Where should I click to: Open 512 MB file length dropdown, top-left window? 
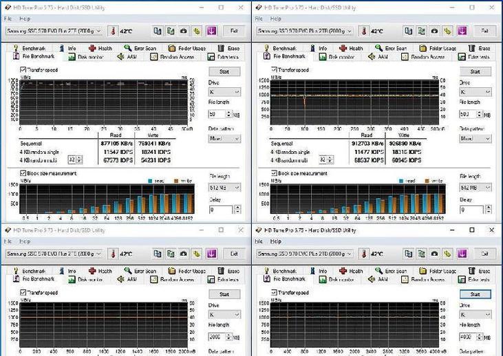coord(224,188)
